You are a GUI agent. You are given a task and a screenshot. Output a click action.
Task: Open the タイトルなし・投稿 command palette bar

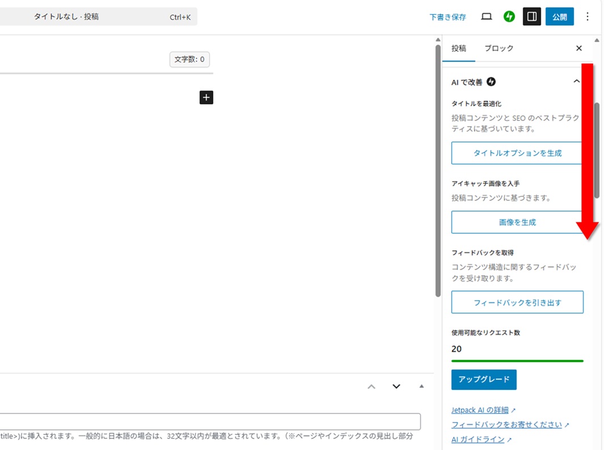[96, 17]
